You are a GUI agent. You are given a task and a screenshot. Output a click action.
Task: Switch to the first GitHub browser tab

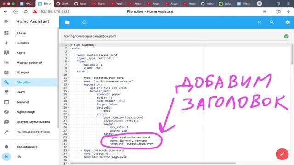pyautogui.click(x=63, y=4)
